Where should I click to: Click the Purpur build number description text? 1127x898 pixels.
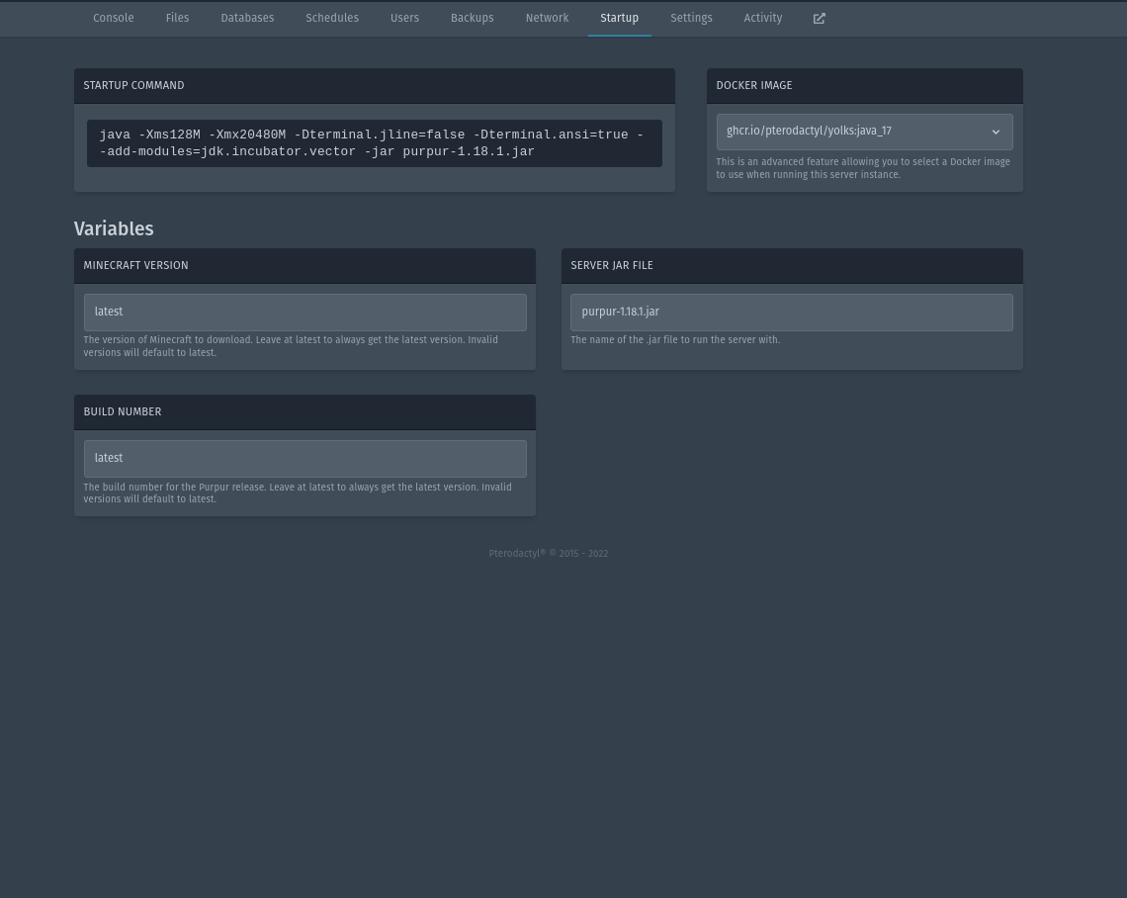point(298,494)
